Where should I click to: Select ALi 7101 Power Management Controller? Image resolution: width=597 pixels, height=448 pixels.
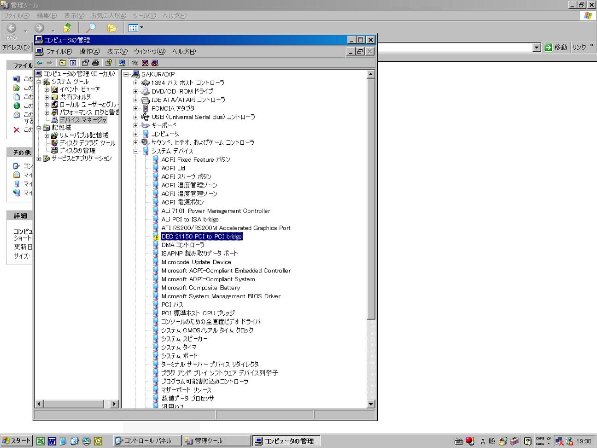pos(216,211)
